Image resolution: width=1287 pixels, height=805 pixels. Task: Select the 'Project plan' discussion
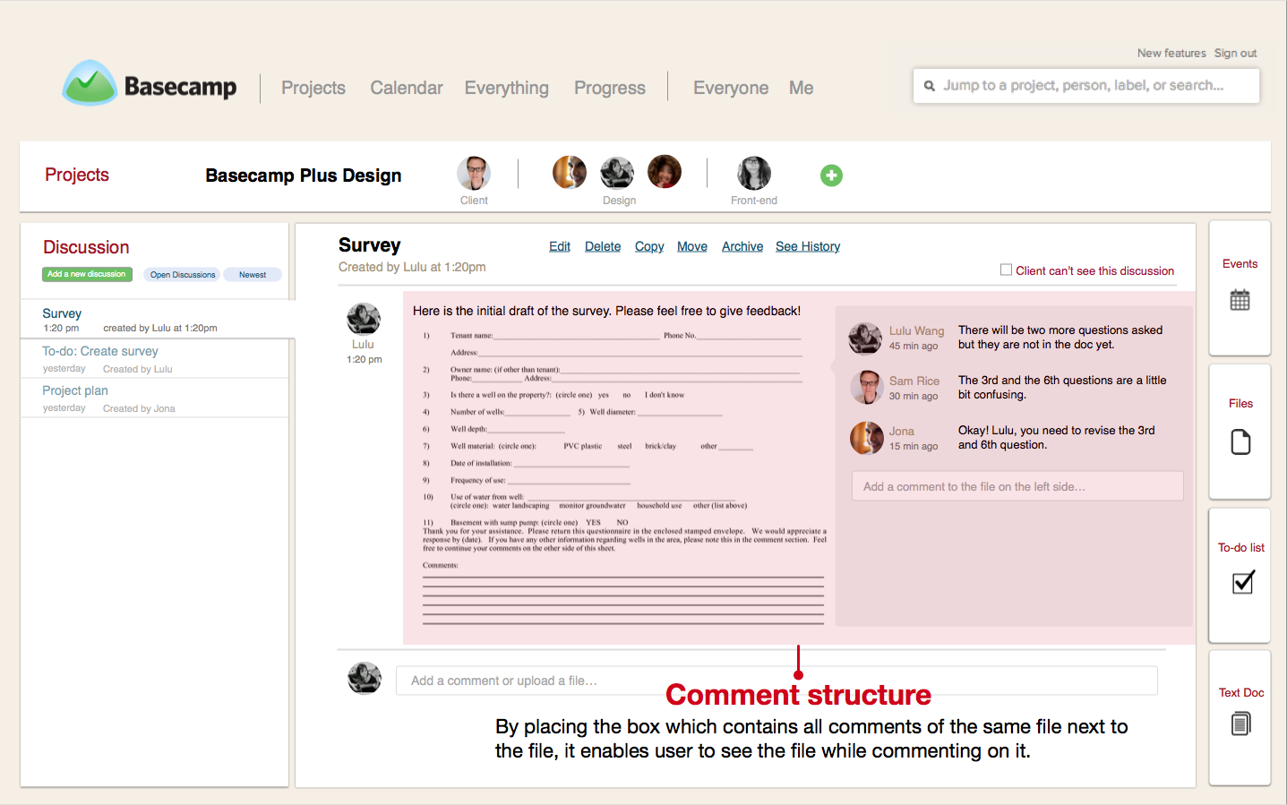pyautogui.click(x=155, y=398)
